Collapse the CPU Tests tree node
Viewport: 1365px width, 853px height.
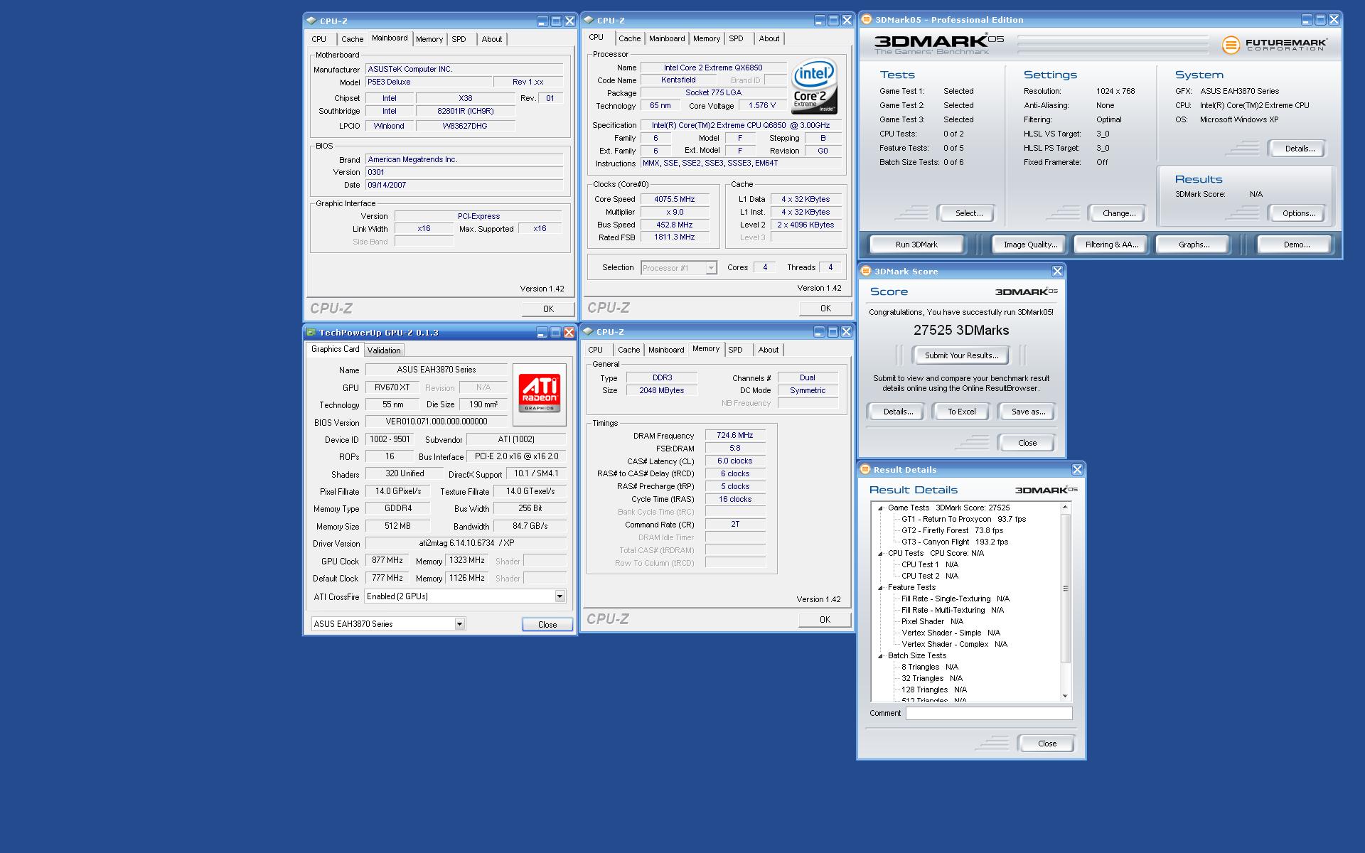pos(880,553)
